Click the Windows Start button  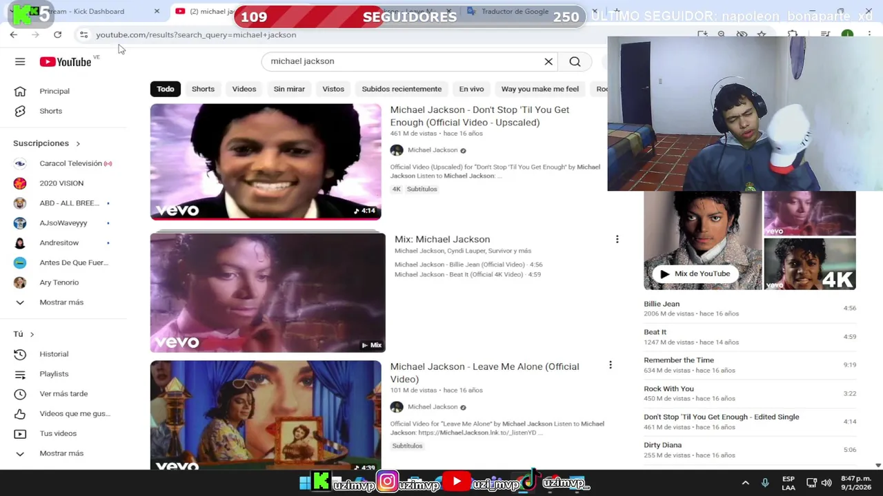tap(304, 483)
